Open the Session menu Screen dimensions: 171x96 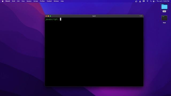coord(29,1)
